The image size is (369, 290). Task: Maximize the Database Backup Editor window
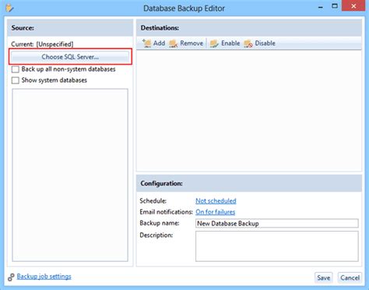(335, 6)
